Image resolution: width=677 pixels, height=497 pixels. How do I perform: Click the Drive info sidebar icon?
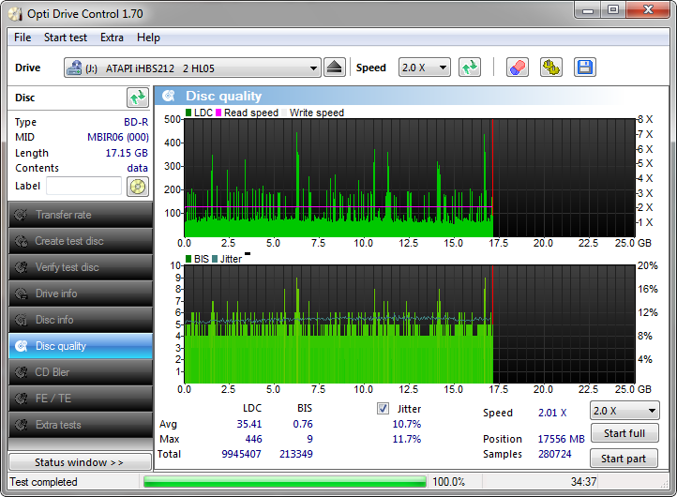pyautogui.click(x=21, y=294)
